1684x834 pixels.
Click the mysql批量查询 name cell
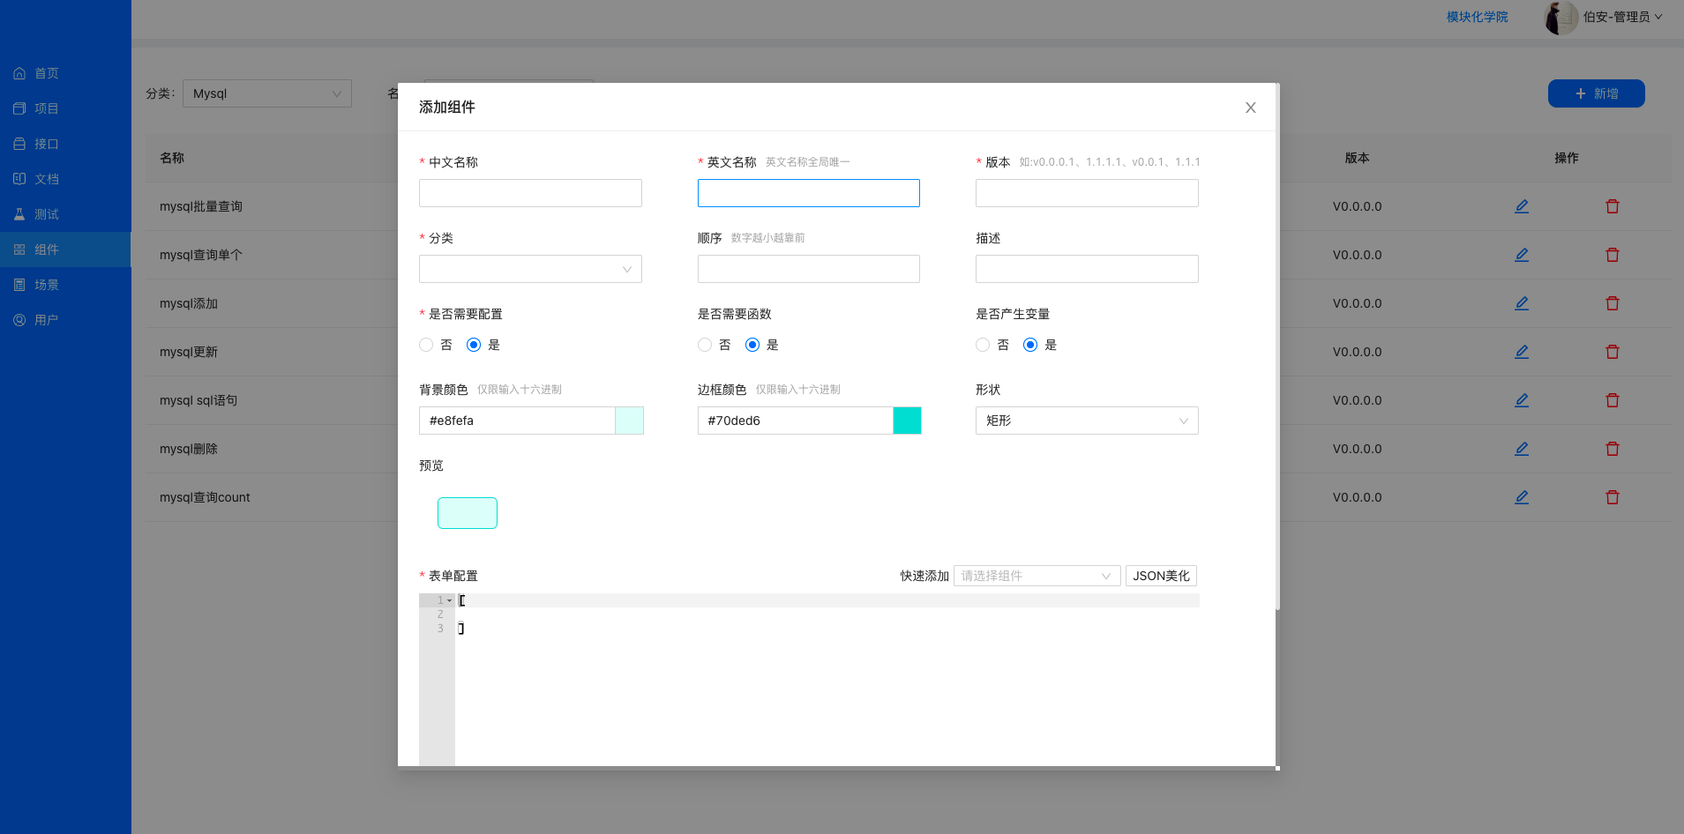pyautogui.click(x=201, y=206)
